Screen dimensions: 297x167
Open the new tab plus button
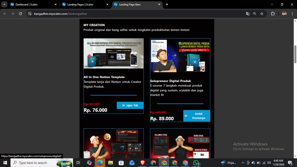tap(167, 4)
